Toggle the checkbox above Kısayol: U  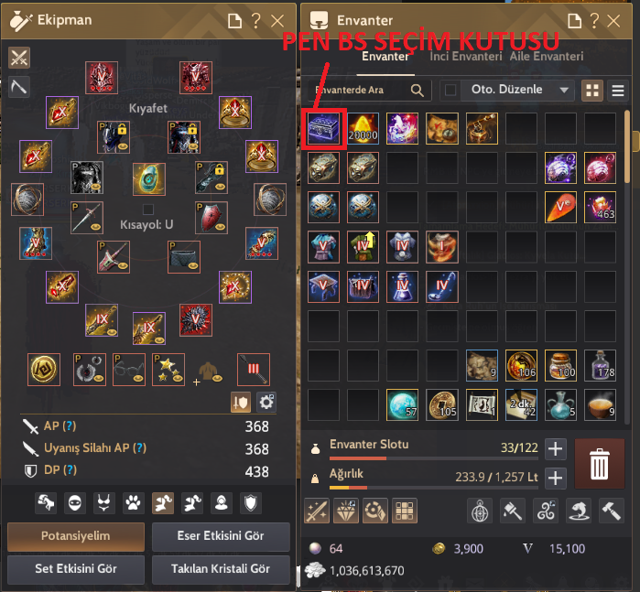[x=148, y=210]
